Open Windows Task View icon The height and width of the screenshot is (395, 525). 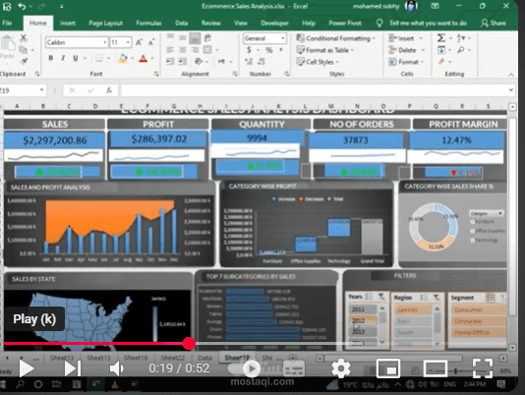[x=57, y=384]
